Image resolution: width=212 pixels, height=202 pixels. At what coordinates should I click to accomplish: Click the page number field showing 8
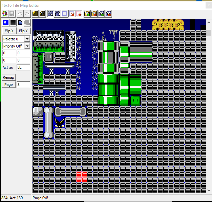(23, 85)
